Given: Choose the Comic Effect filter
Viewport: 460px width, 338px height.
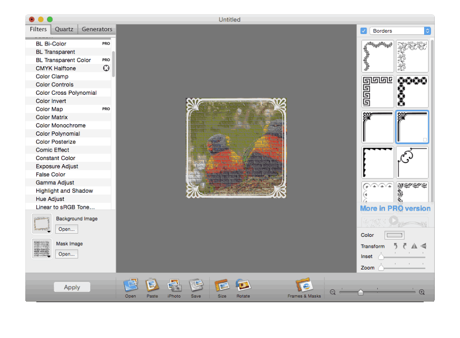Looking at the screenshot, I should click(68, 150).
